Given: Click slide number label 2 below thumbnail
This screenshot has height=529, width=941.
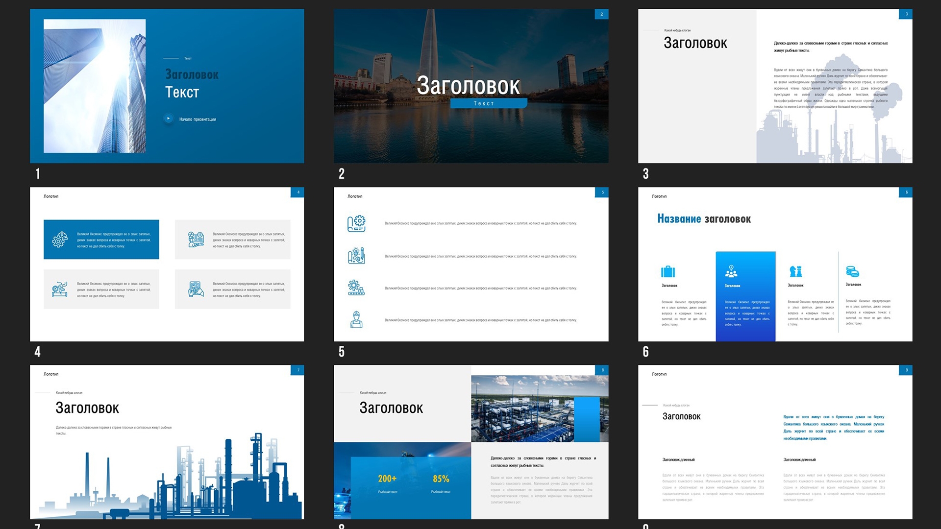Looking at the screenshot, I should tap(342, 173).
